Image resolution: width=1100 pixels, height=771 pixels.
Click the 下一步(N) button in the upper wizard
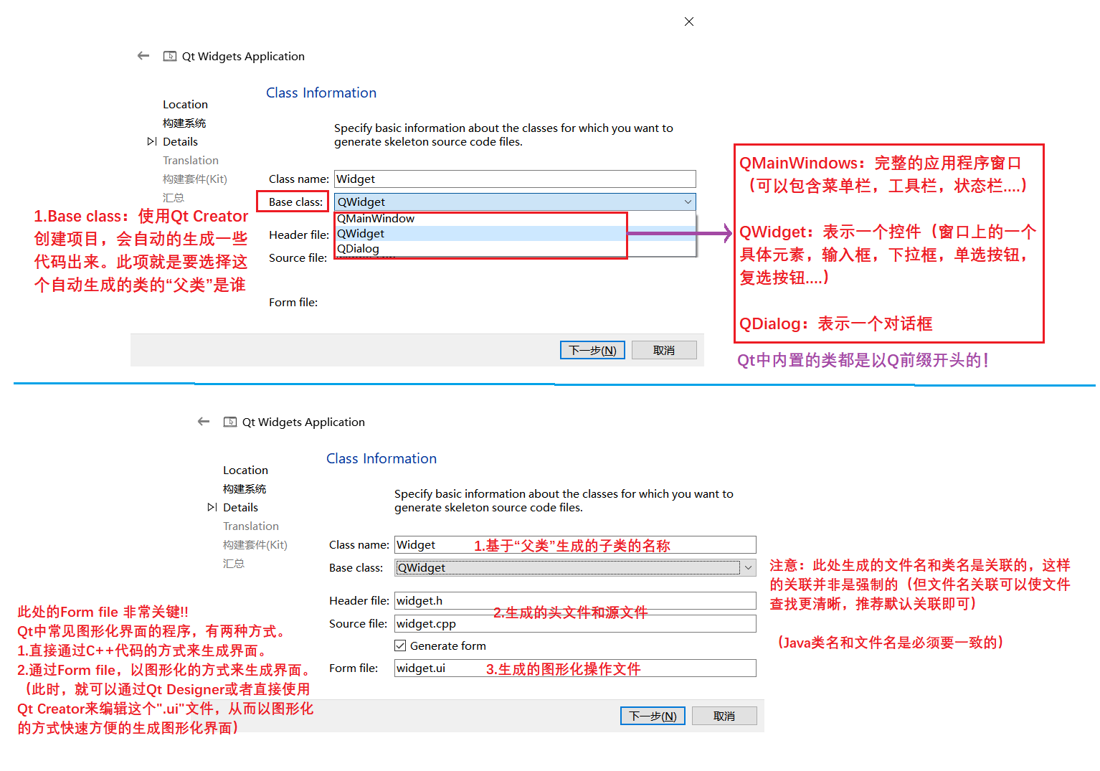tap(592, 350)
